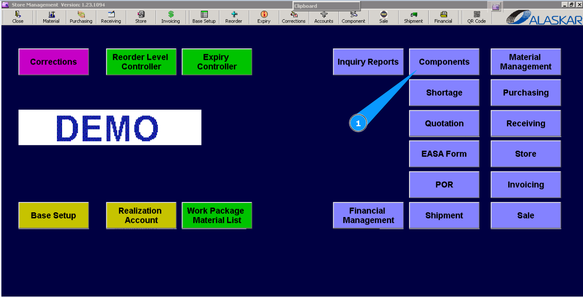Click the ALASKAR logo
Viewport: 583px width, 298px height.
click(x=544, y=17)
